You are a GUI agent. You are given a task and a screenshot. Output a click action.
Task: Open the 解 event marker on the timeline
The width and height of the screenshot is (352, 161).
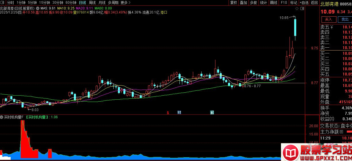pos(212,112)
